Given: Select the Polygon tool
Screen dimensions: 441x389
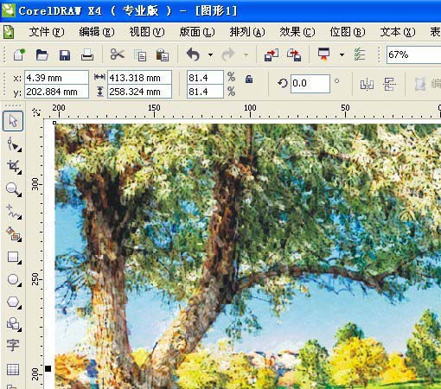Looking at the screenshot, I should [x=13, y=302].
